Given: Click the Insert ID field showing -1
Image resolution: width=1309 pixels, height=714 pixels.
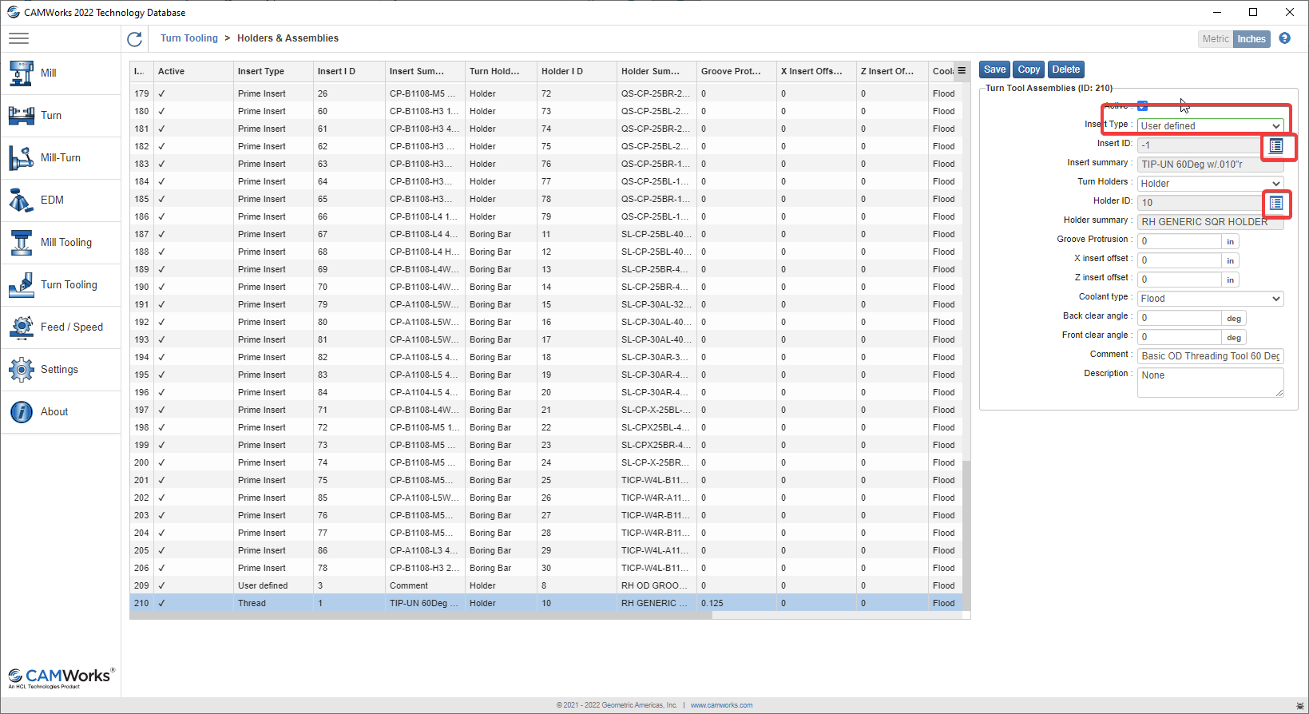Looking at the screenshot, I should click(x=1199, y=145).
